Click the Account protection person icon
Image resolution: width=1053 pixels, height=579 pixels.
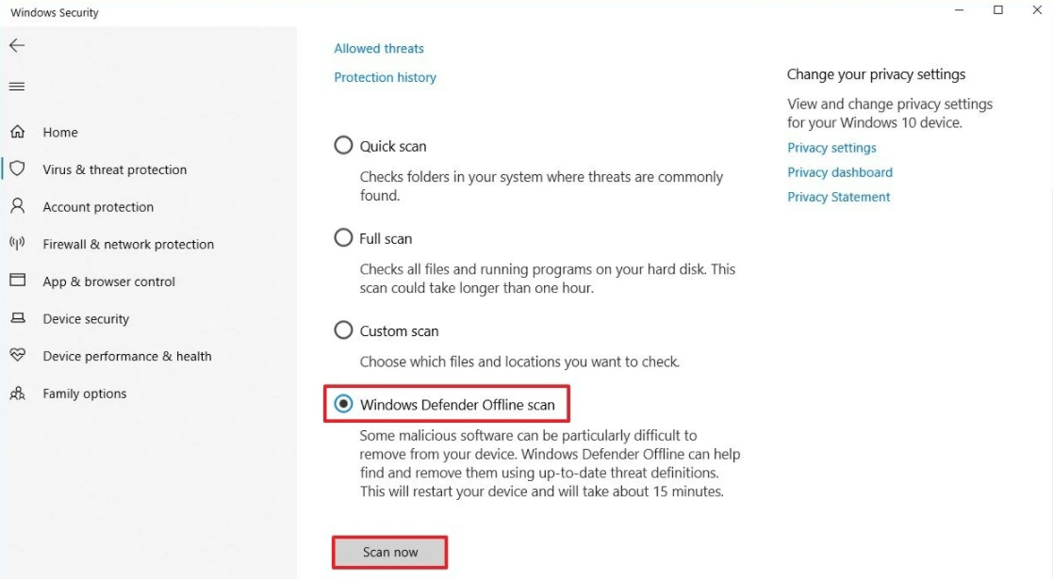pos(18,206)
